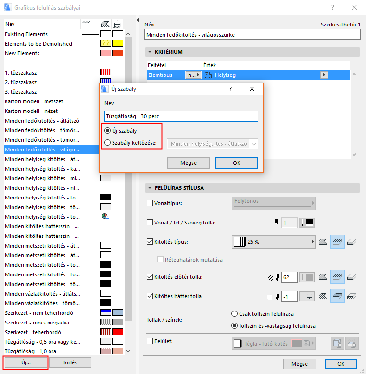
Task: Select drafting fill icon in Kitöltés típus row
Action: [352, 242]
